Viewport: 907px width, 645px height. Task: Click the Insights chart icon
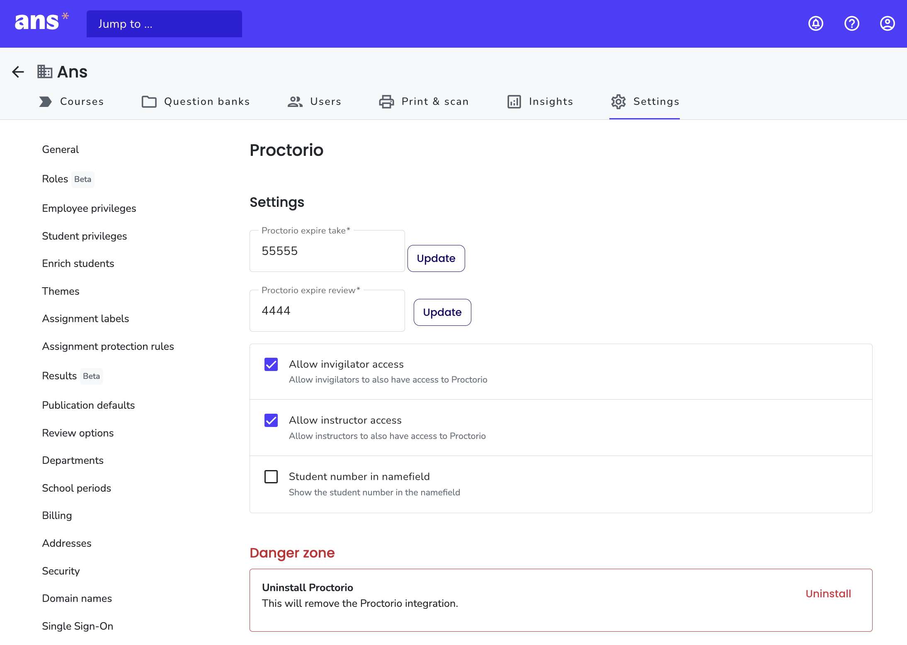tap(514, 102)
